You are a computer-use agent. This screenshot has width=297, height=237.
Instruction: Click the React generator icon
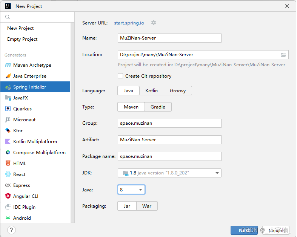click(x=8, y=174)
